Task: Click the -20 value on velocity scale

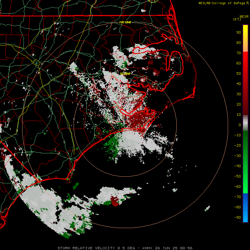Action: tap(237, 146)
